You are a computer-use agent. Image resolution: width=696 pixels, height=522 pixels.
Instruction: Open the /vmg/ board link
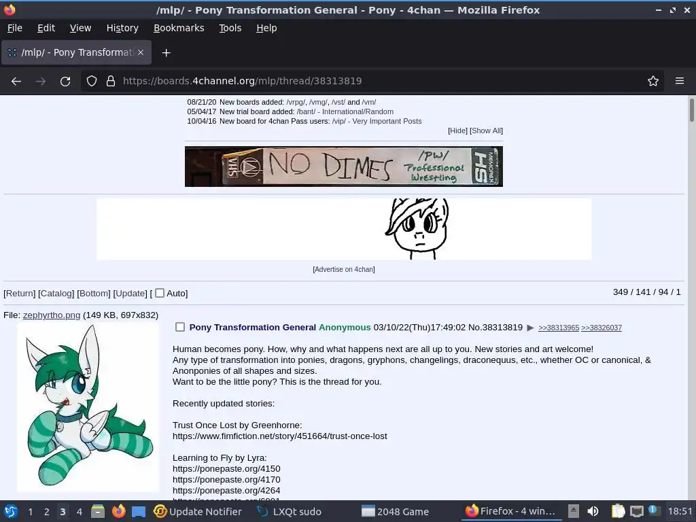pos(318,102)
